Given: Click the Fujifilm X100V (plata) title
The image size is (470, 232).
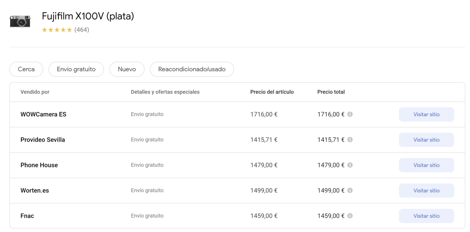Looking at the screenshot, I should [x=88, y=16].
